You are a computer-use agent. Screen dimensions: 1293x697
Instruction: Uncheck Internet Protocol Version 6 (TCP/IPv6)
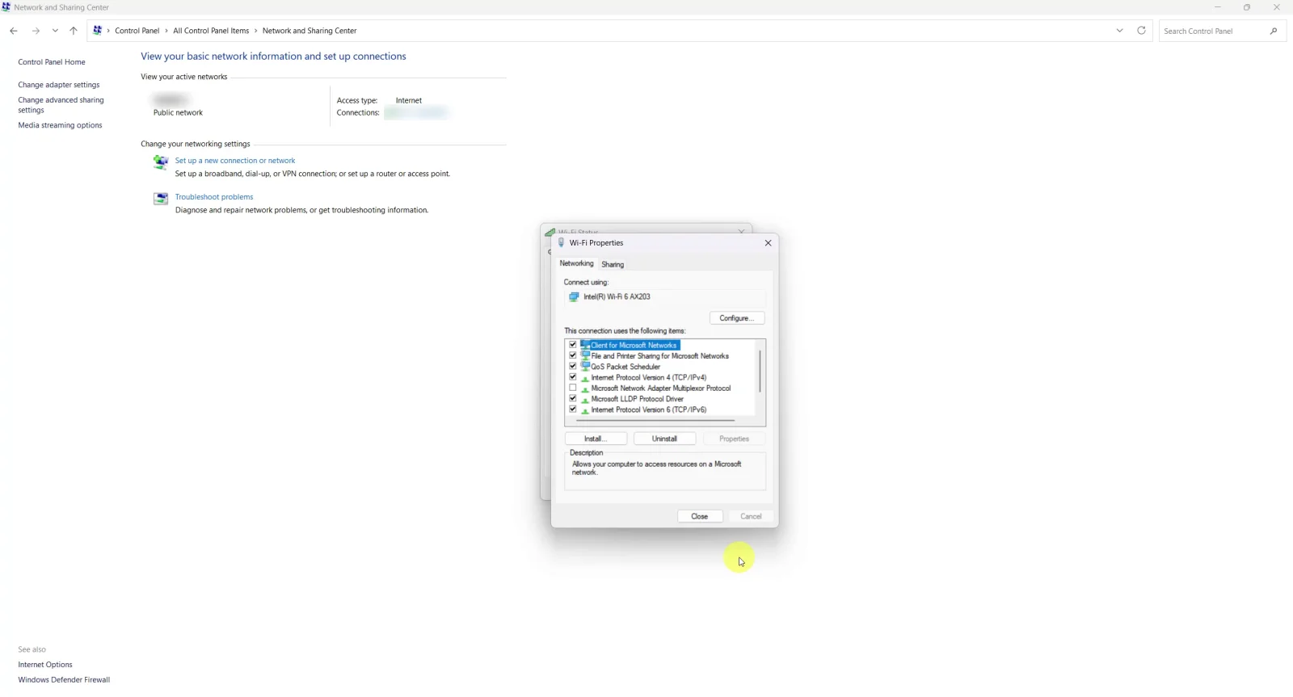[x=573, y=409]
